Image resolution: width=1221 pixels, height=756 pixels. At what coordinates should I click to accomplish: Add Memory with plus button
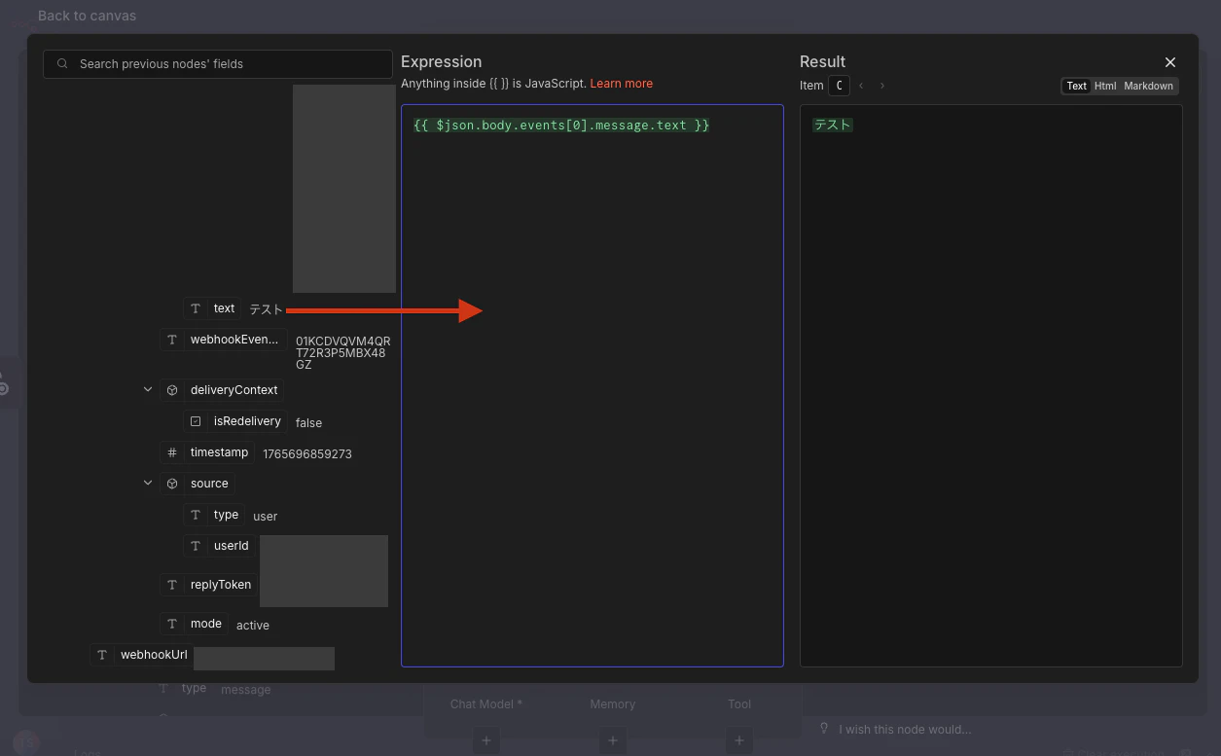pyautogui.click(x=612, y=741)
